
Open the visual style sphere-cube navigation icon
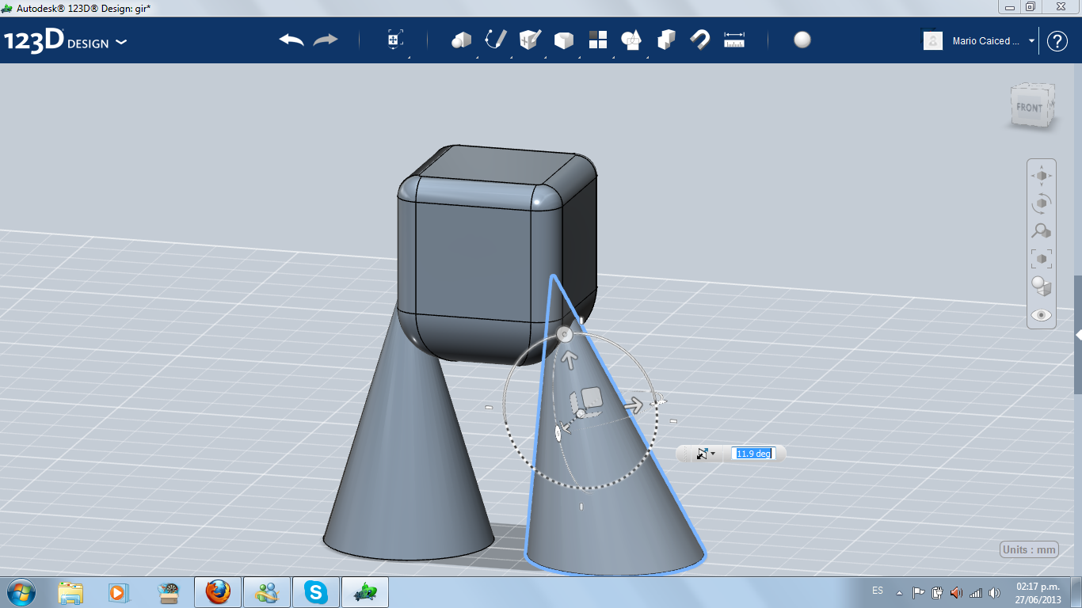[x=1042, y=286]
